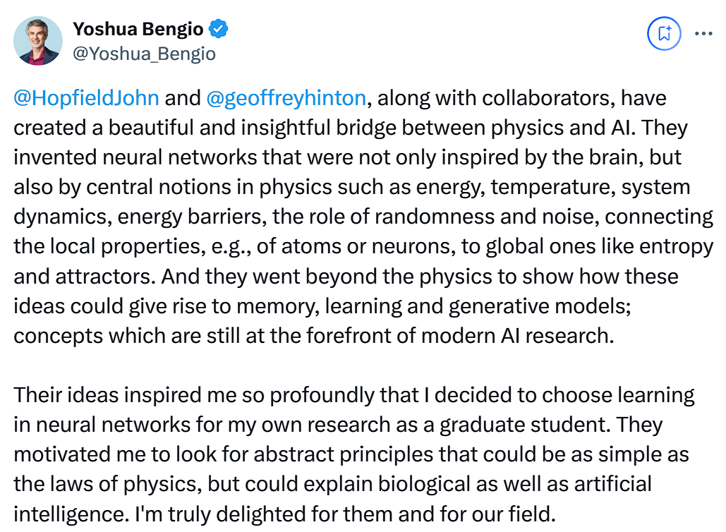Click the blue verified checkmark badge
The image size is (726, 532).
coord(218,29)
